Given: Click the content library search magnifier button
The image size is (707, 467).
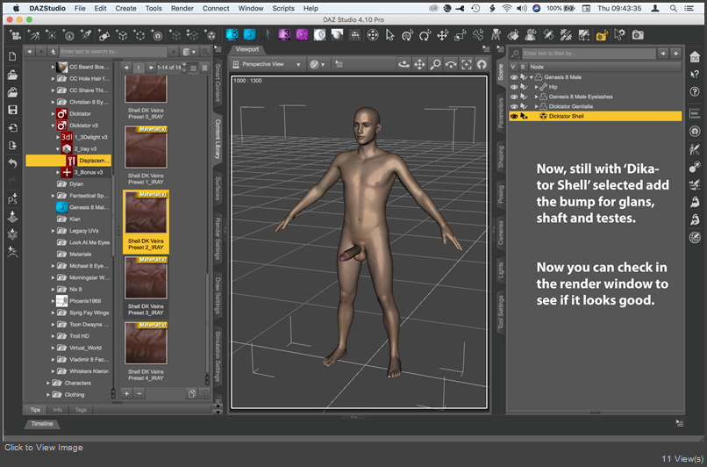Looking at the screenshot, I should [x=205, y=52].
